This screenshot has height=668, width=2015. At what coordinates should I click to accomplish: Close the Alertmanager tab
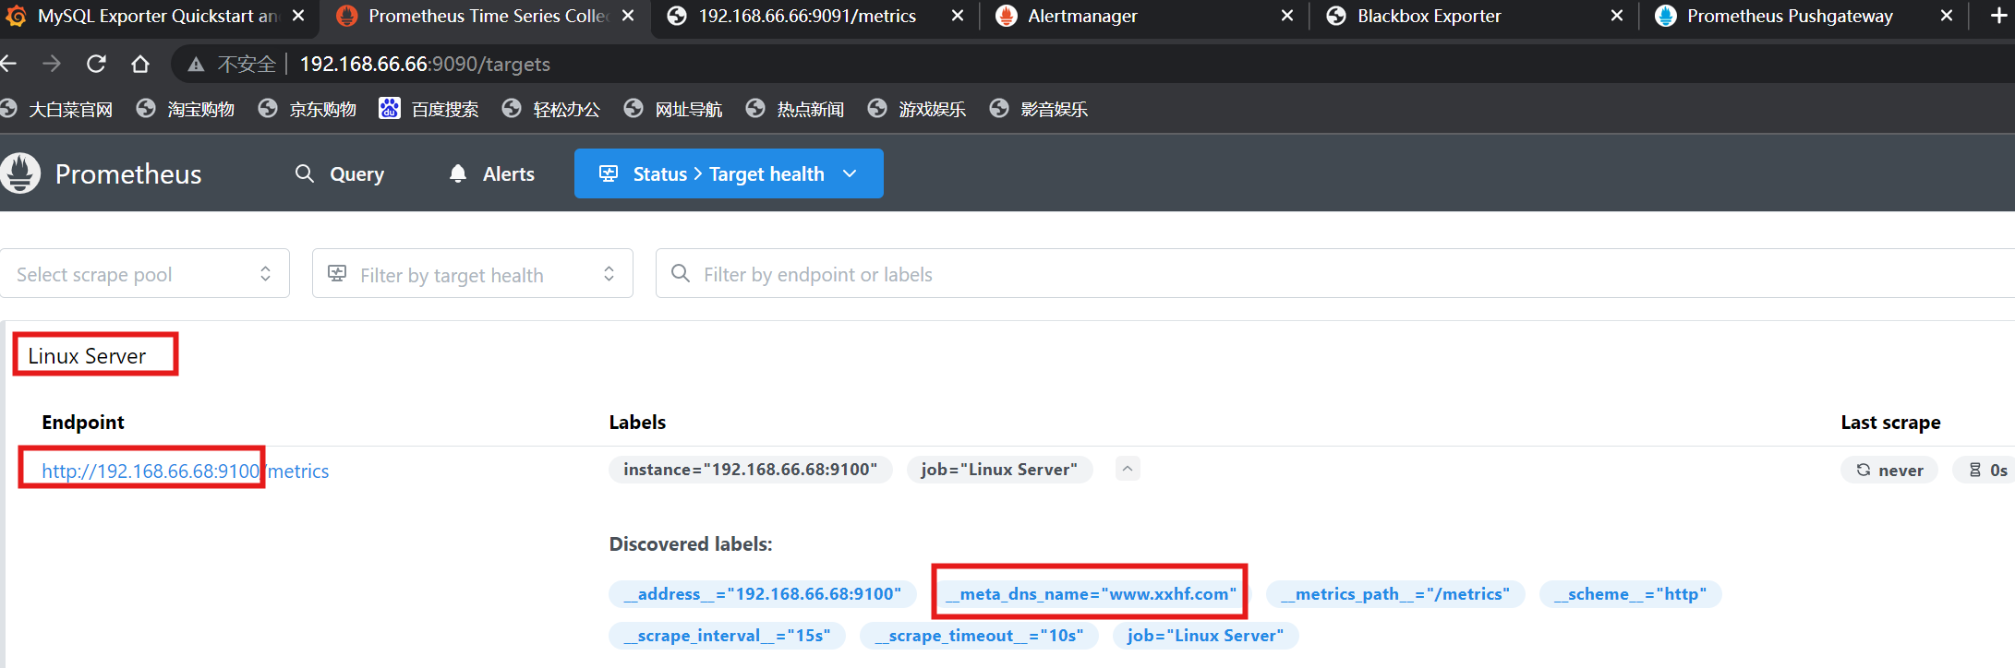[x=1287, y=16]
